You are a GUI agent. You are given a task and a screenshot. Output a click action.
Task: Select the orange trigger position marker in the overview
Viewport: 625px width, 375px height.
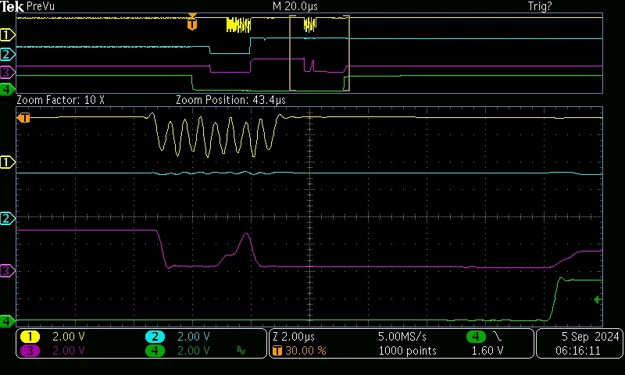click(192, 23)
